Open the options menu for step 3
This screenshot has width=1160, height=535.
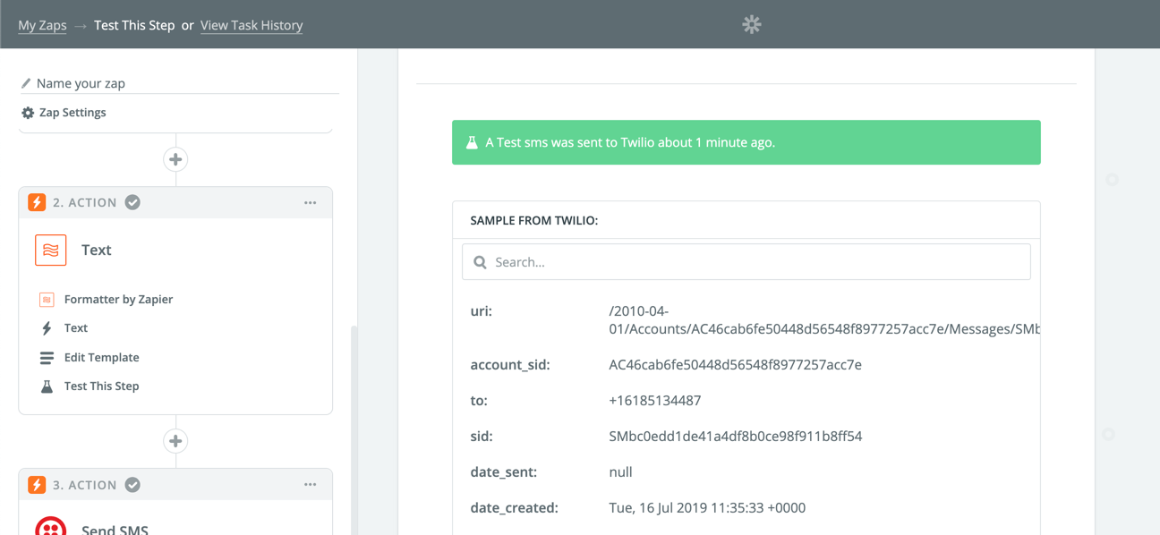tap(311, 485)
